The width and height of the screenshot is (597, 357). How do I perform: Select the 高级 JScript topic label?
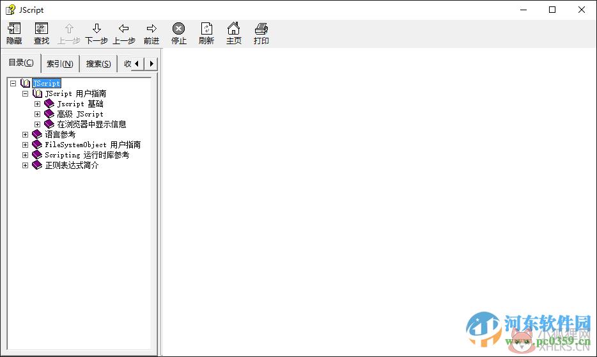click(81, 114)
